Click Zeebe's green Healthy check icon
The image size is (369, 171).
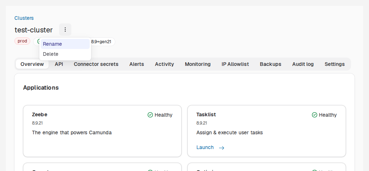pyautogui.click(x=150, y=115)
